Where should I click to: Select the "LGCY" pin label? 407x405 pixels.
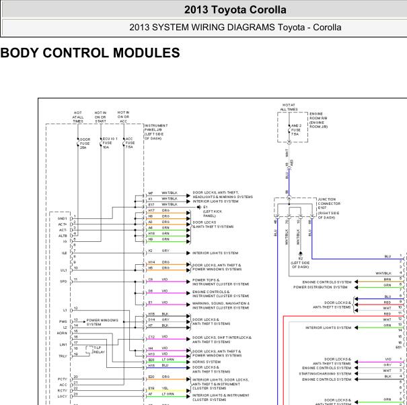[x=63, y=396]
